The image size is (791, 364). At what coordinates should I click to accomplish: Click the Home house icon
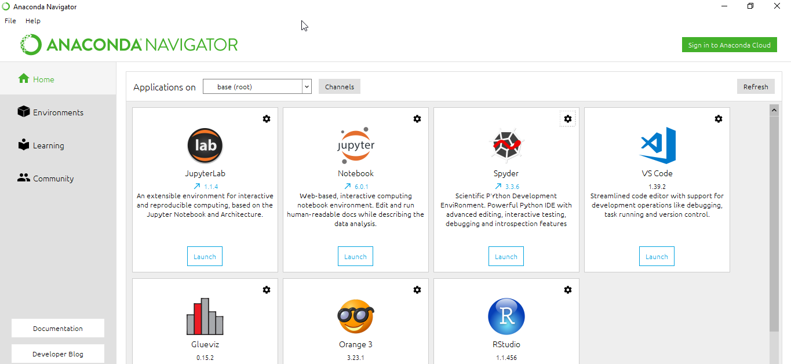click(x=24, y=78)
